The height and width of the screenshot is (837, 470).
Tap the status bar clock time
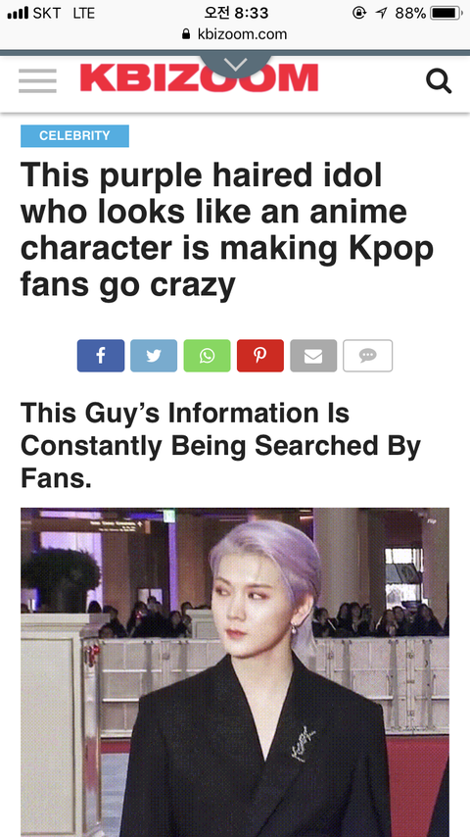(236, 13)
